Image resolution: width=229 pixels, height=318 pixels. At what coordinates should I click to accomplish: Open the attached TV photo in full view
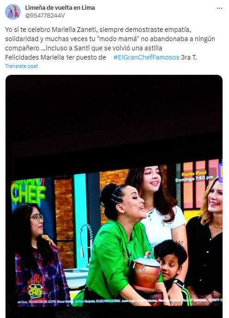(114, 196)
